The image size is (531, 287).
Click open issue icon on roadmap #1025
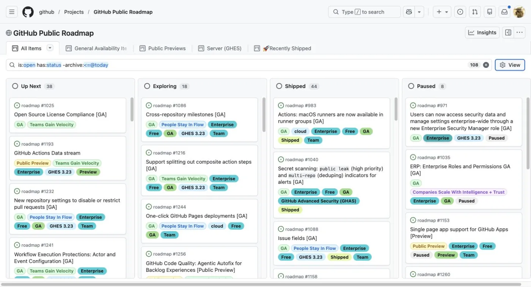click(x=17, y=105)
